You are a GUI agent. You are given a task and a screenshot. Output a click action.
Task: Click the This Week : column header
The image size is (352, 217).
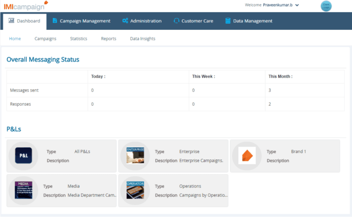coord(203,77)
